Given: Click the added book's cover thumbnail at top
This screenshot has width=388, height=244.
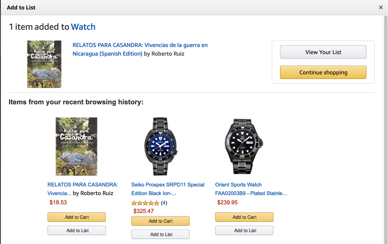Looking at the screenshot, I should coord(44,64).
